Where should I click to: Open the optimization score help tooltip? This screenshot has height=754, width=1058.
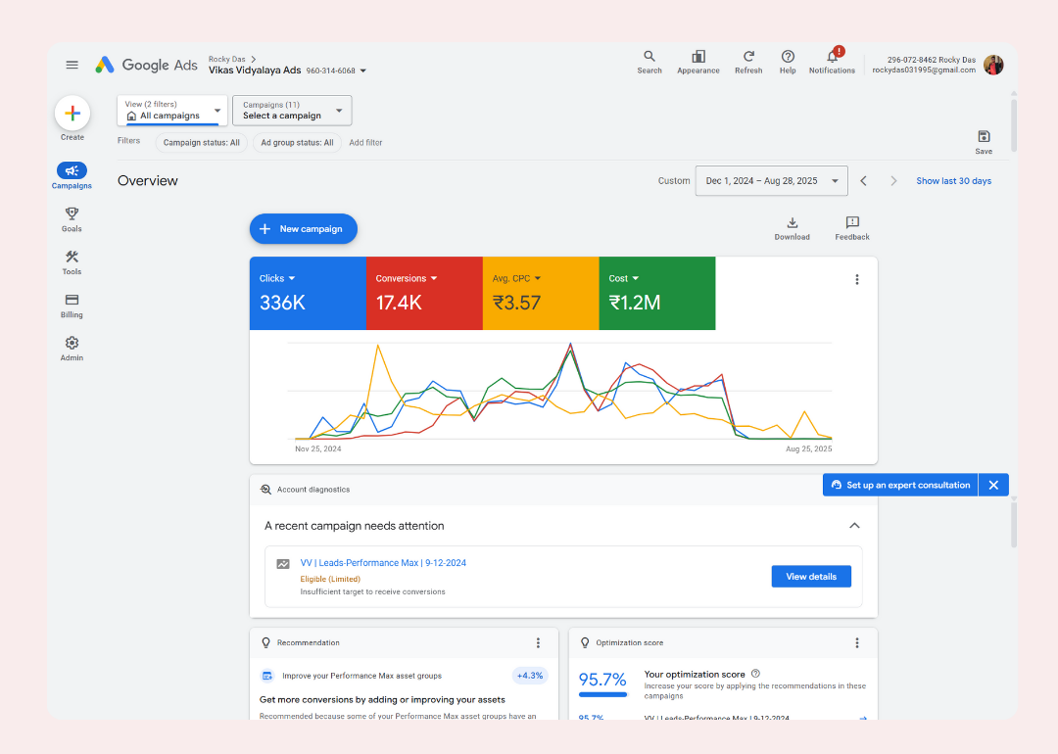(x=755, y=673)
